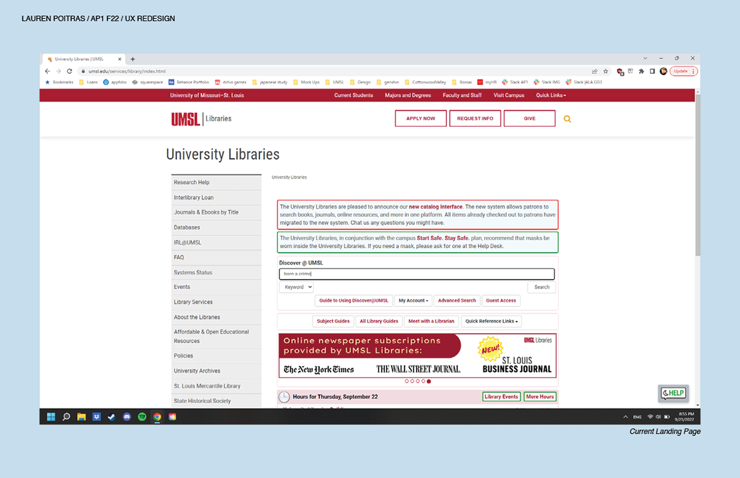The image size is (740, 478).
Task: Click the Guest Access button
Action: (501, 301)
